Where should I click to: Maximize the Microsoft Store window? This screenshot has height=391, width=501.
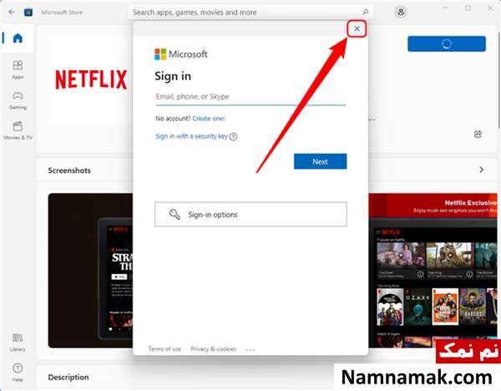point(468,8)
